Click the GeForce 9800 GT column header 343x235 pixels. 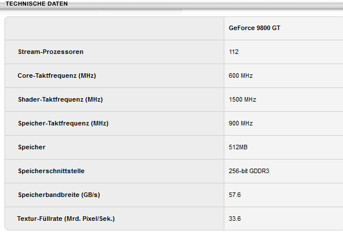(x=254, y=28)
